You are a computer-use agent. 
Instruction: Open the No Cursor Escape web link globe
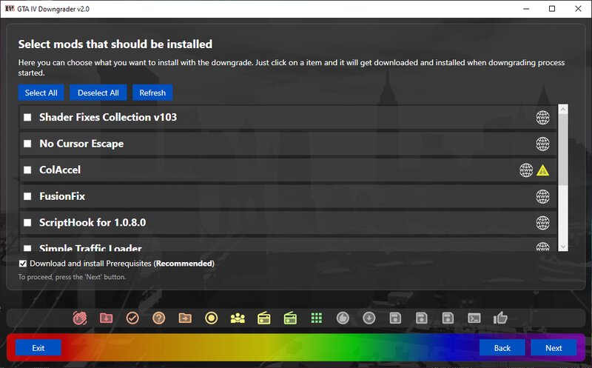pyautogui.click(x=542, y=144)
